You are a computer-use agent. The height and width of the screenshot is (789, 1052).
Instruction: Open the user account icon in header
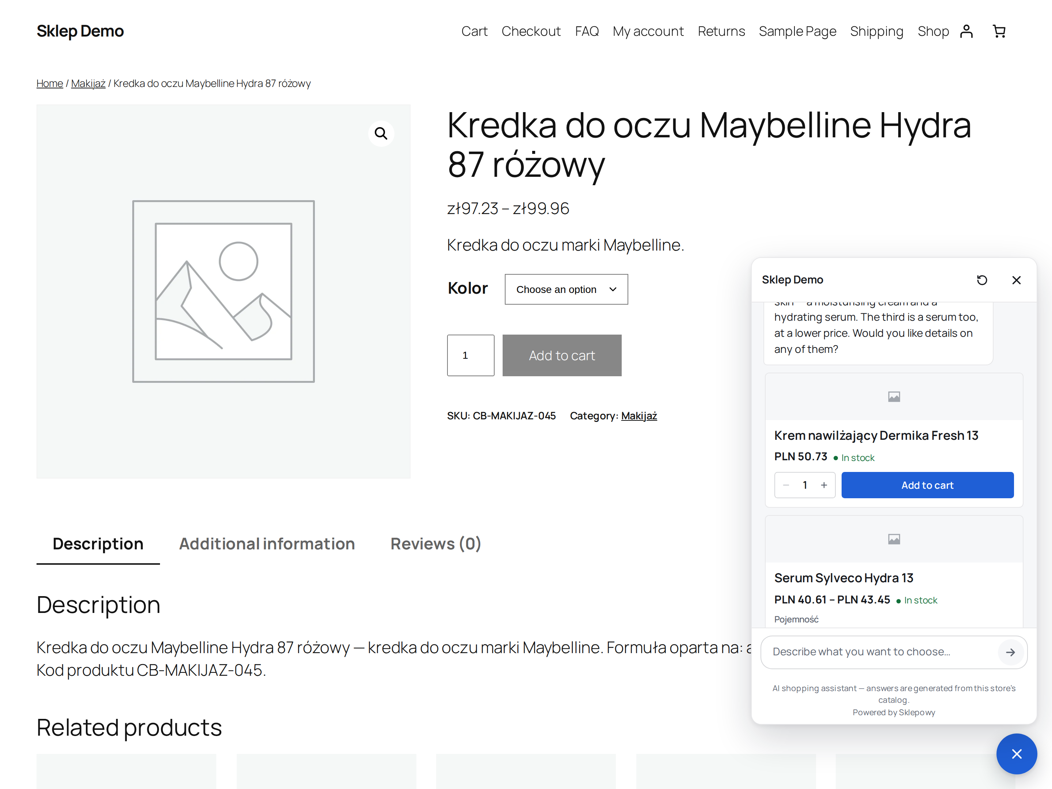(967, 31)
